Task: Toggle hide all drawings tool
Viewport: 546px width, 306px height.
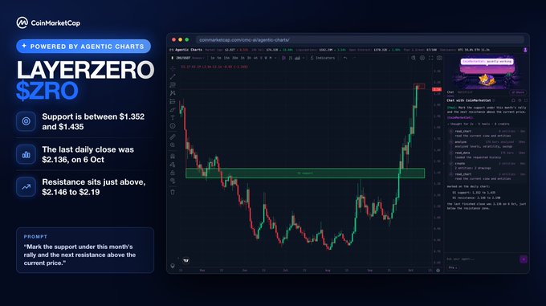Action: pyautogui.click(x=173, y=181)
